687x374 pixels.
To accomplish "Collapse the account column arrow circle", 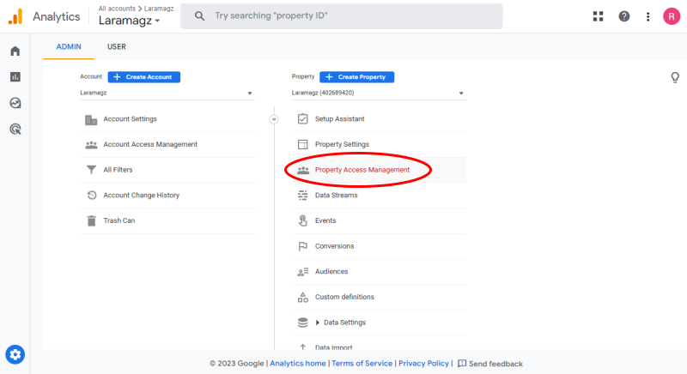I will pyautogui.click(x=274, y=119).
